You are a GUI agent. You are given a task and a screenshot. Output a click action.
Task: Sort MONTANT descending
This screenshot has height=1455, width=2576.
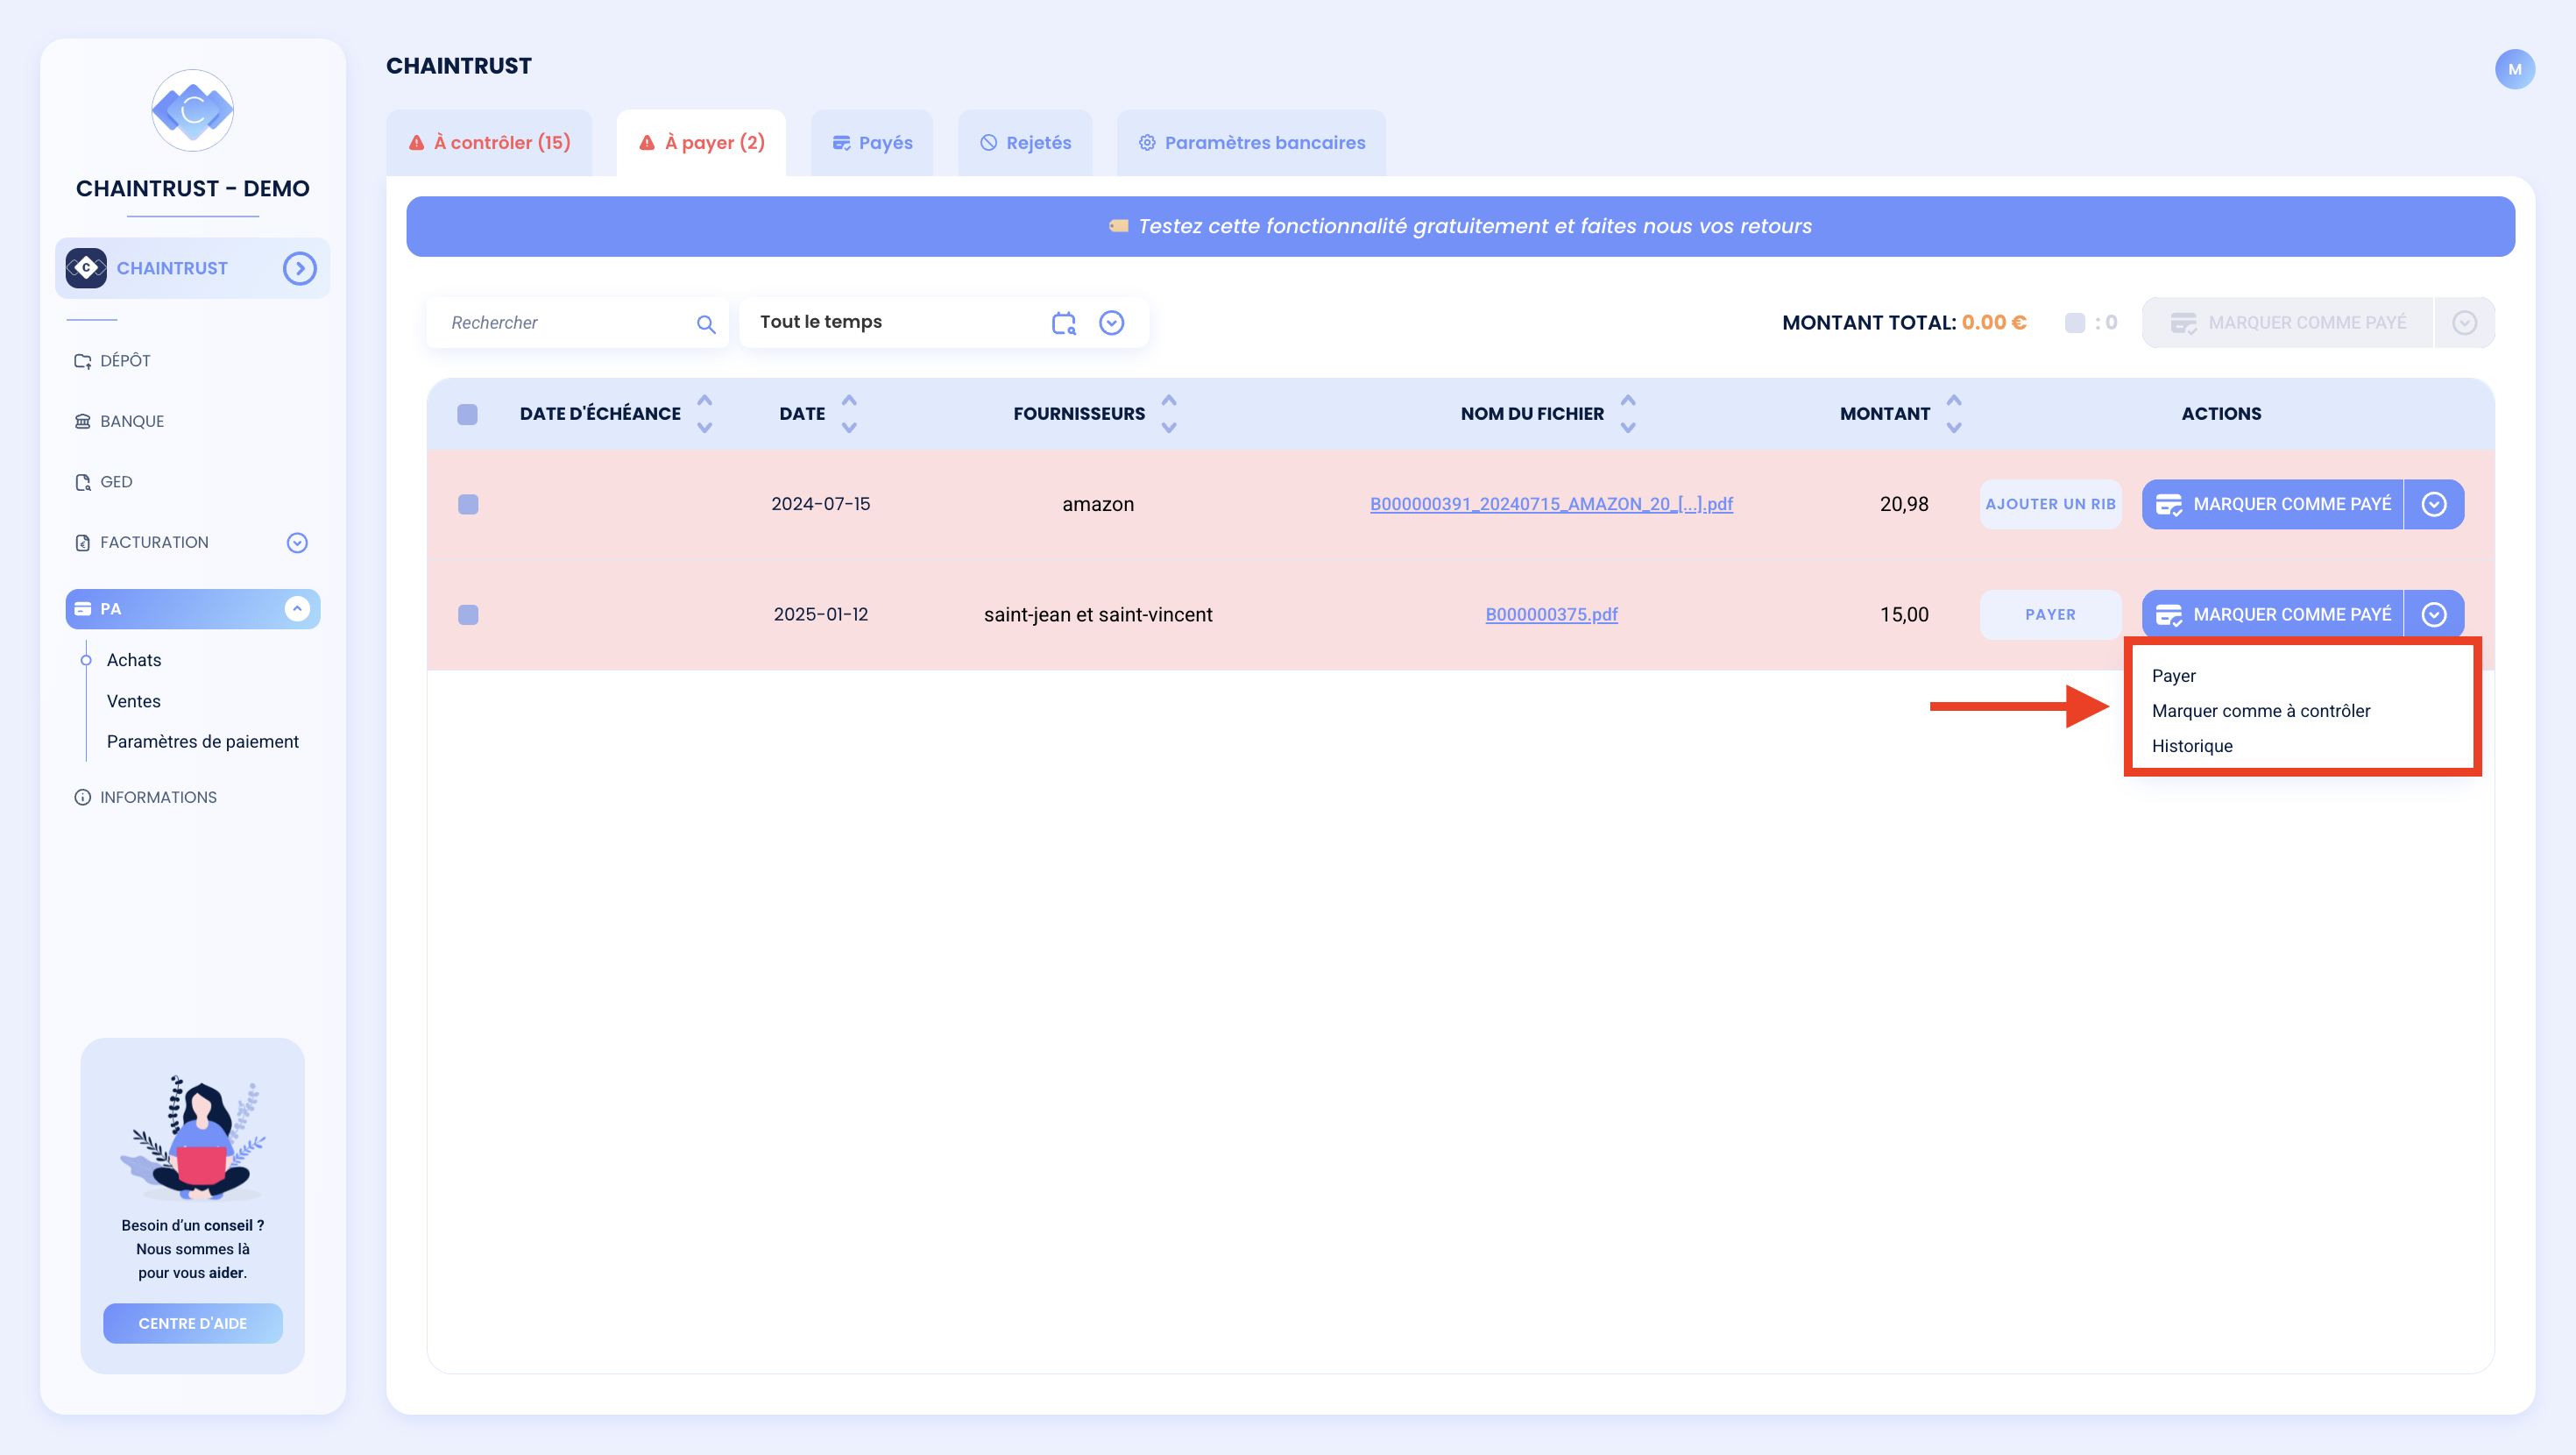[x=1954, y=427]
